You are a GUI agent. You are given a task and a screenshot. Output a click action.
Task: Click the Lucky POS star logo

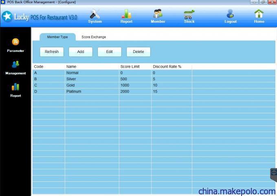coord(7,16)
